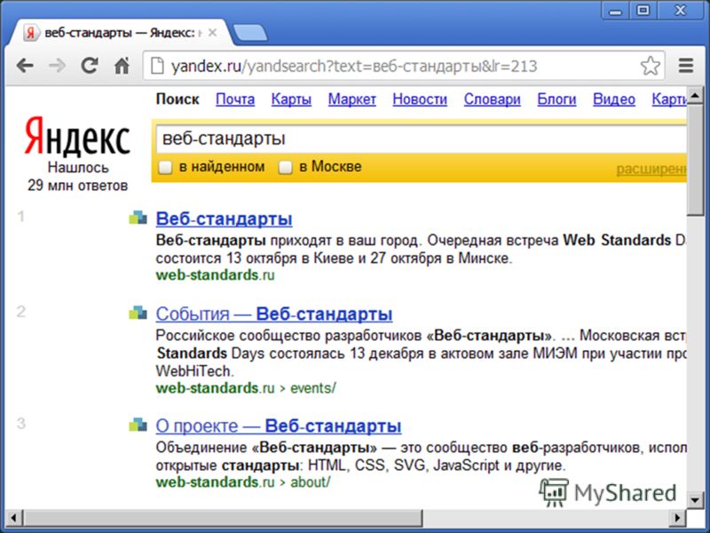Image resolution: width=710 pixels, height=533 pixels.
Task: Reload the page with the refresh icon
Action: (90, 66)
